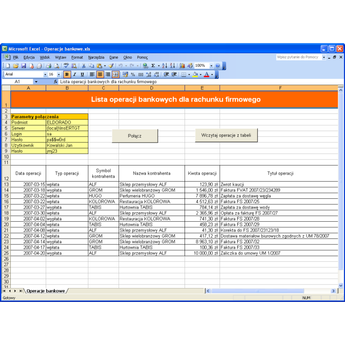The height and width of the screenshot is (345, 345).
Task: Click the Format Painter brush icon
Action: point(111,66)
